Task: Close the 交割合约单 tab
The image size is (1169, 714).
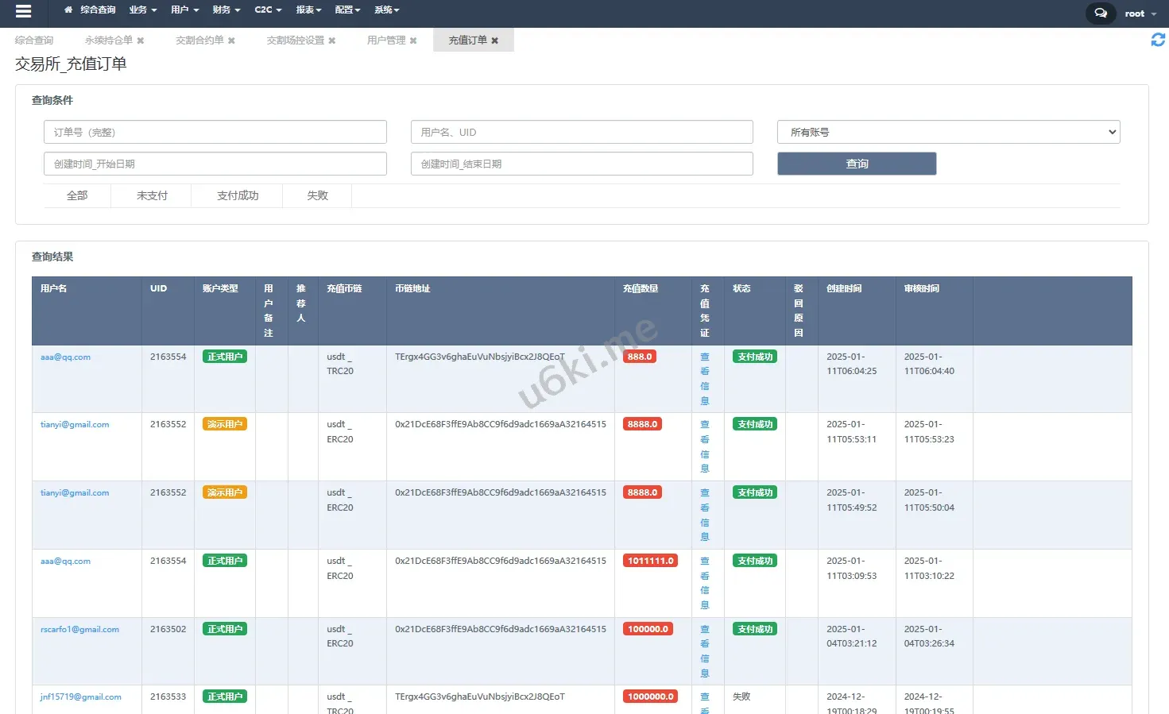Action: coord(231,41)
